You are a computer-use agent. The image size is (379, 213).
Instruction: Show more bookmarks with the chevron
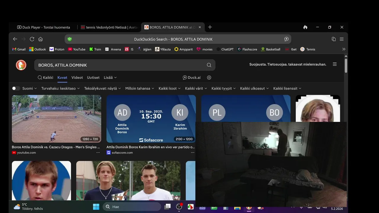pyautogui.click(x=344, y=49)
